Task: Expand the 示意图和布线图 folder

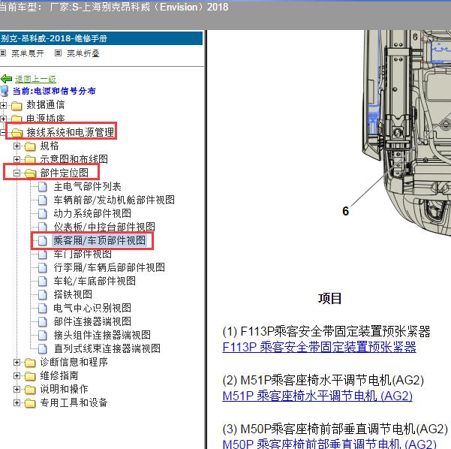Action: tap(17, 159)
